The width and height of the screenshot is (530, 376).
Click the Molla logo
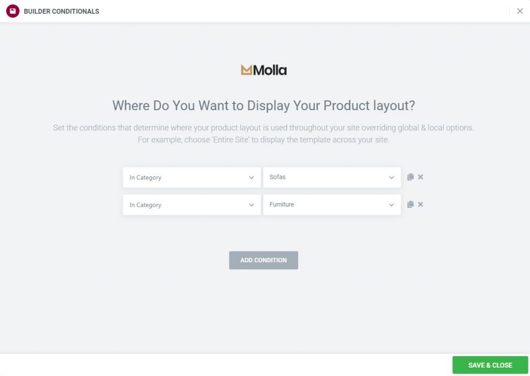tap(263, 70)
